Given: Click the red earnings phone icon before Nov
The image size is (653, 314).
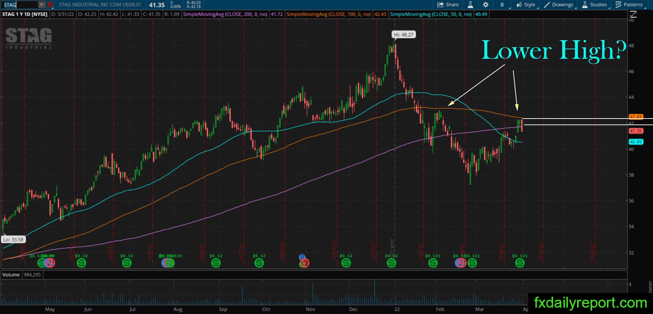Looking at the screenshot, I should point(304,263).
